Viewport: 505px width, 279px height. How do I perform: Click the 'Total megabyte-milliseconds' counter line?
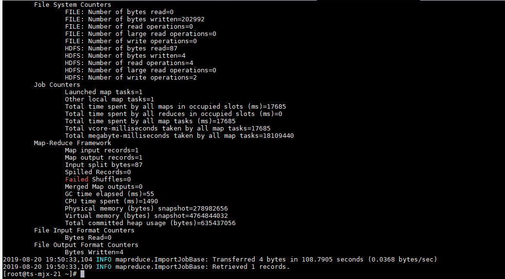(x=179, y=136)
